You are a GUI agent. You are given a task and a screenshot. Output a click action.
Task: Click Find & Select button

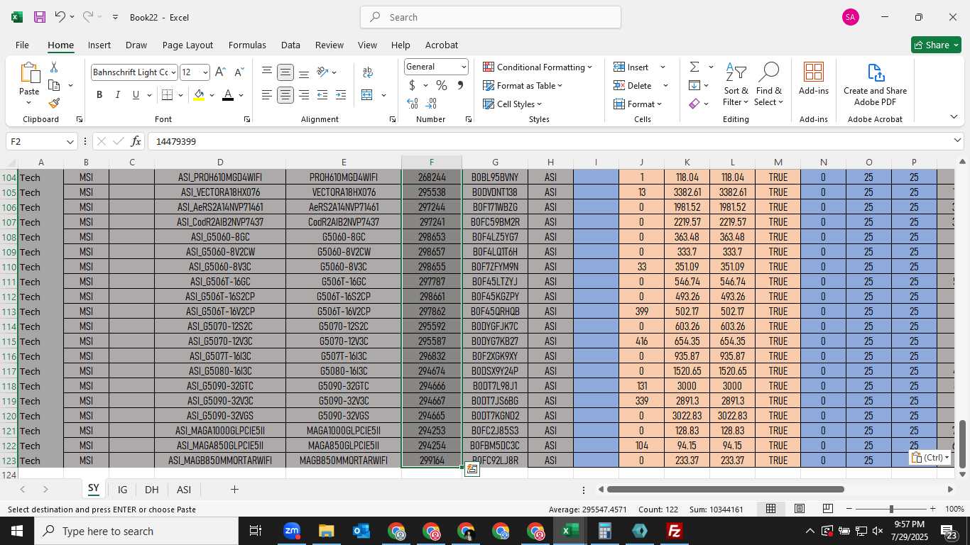point(769,84)
